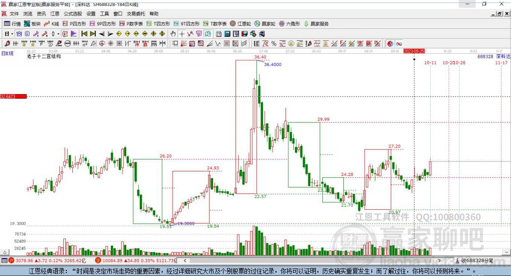Open the calendar icon in toolbar

[x=219, y=34]
